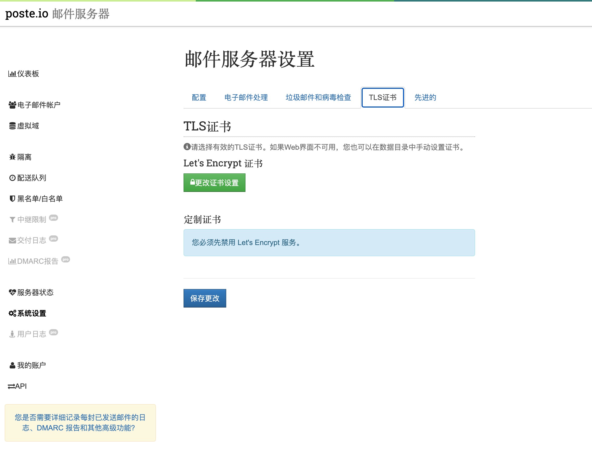The width and height of the screenshot is (592, 464).
Task: Click the quarantine bug icon
Action: tap(12, 157)
